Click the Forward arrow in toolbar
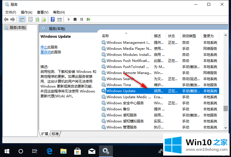 tap(13, 19)
